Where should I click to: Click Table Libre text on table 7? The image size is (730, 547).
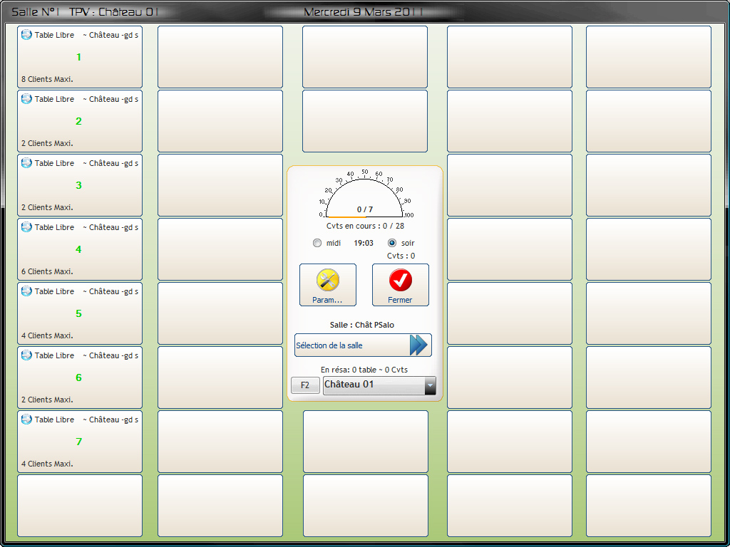pos(54,420)
